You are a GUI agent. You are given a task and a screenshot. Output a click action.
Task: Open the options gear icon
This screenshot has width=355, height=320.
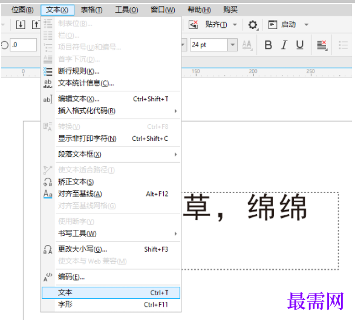[x=253, y=25]
